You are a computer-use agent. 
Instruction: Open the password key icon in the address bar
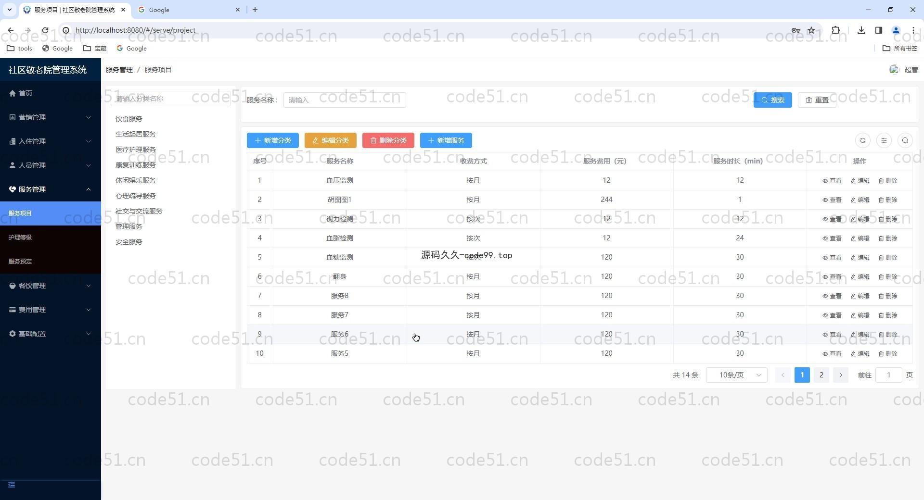click(796, 30)
